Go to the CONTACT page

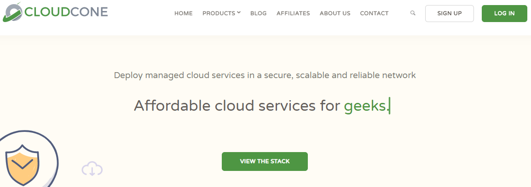tap(374, 13)
